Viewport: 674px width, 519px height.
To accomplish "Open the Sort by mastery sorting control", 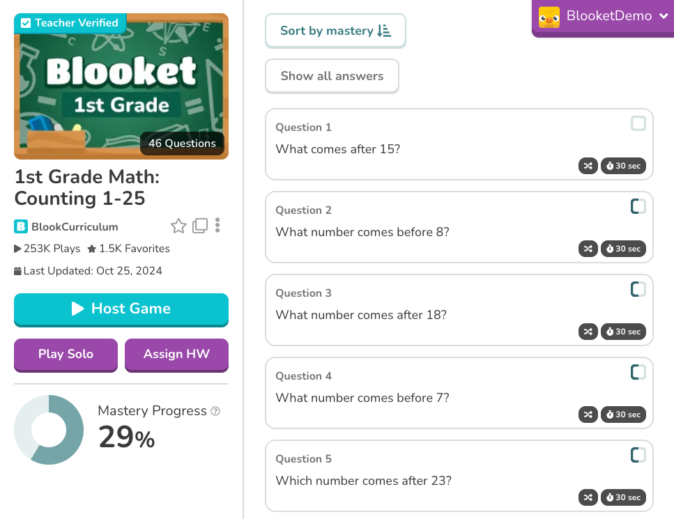I will (335, 31).
